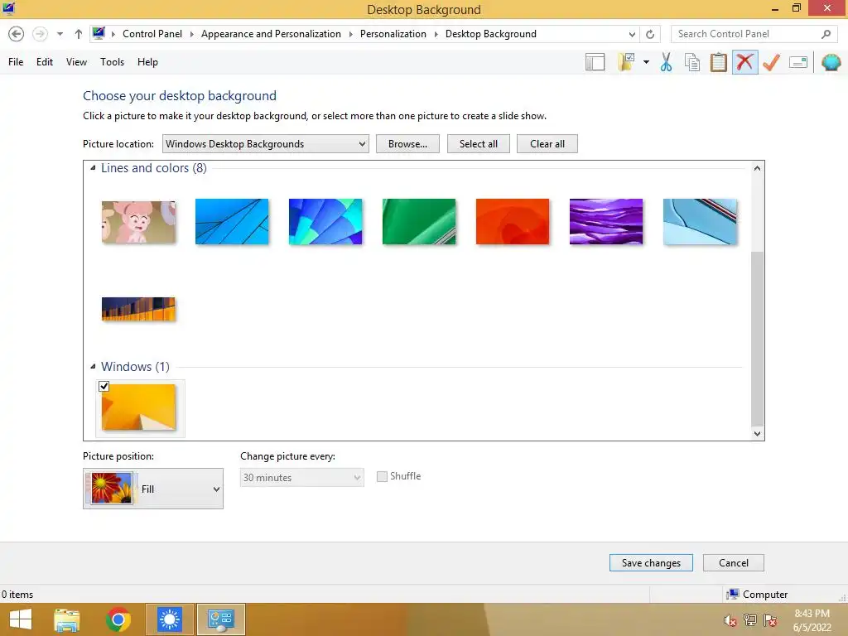Image resolution: width=848 pixels, height=636 pixels.
Task: Click the network tray icon
Action: coord(750,620)
